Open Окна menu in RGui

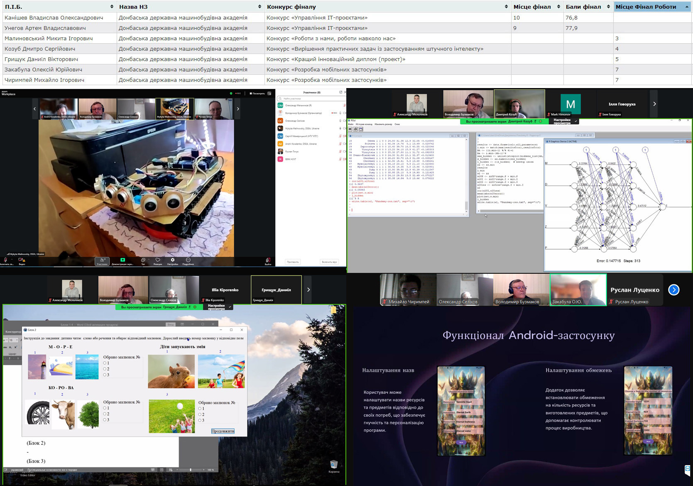click(x=397, y=124)
